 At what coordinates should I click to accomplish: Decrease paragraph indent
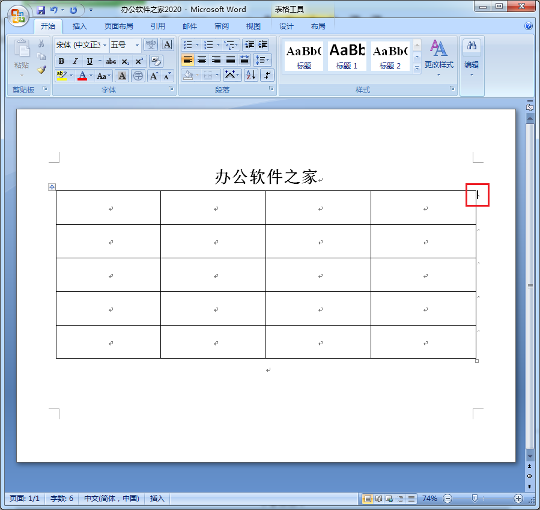click(249, 45)
